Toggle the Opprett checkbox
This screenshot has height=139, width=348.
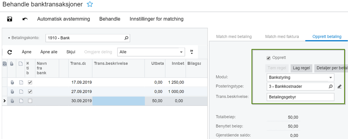click(268, 58)
